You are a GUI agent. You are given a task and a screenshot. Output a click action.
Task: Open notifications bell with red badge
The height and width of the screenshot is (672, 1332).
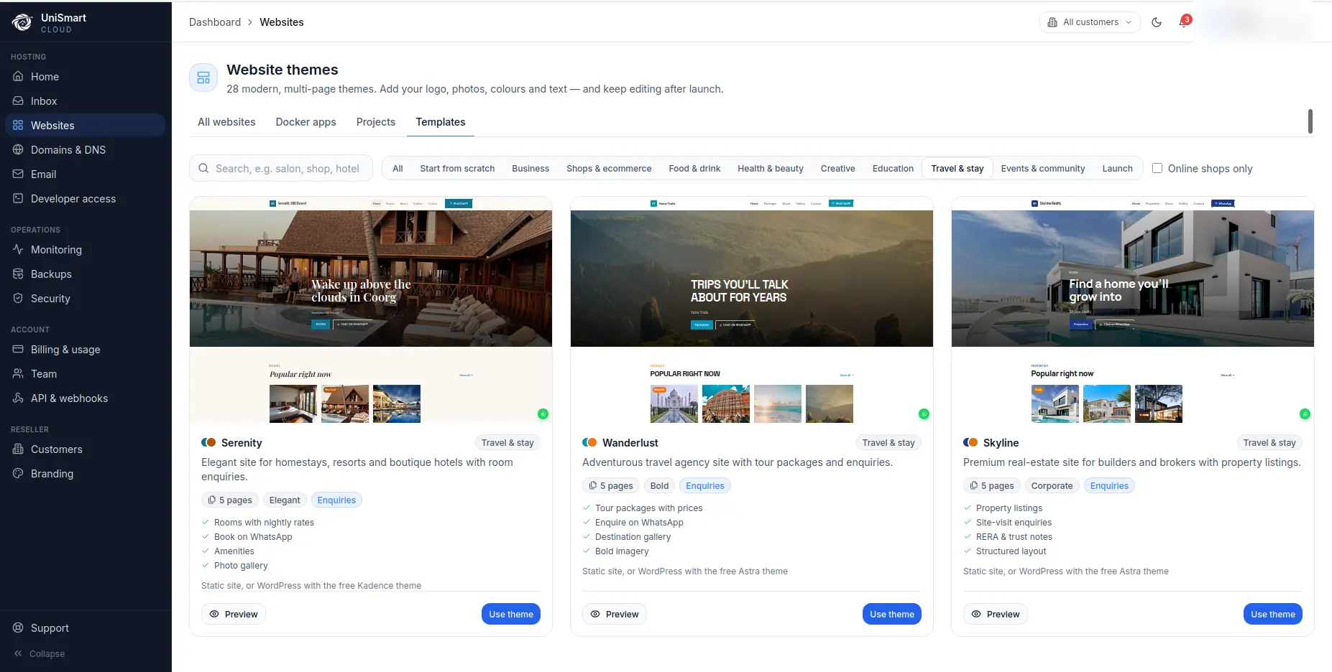click(1184, 22)
